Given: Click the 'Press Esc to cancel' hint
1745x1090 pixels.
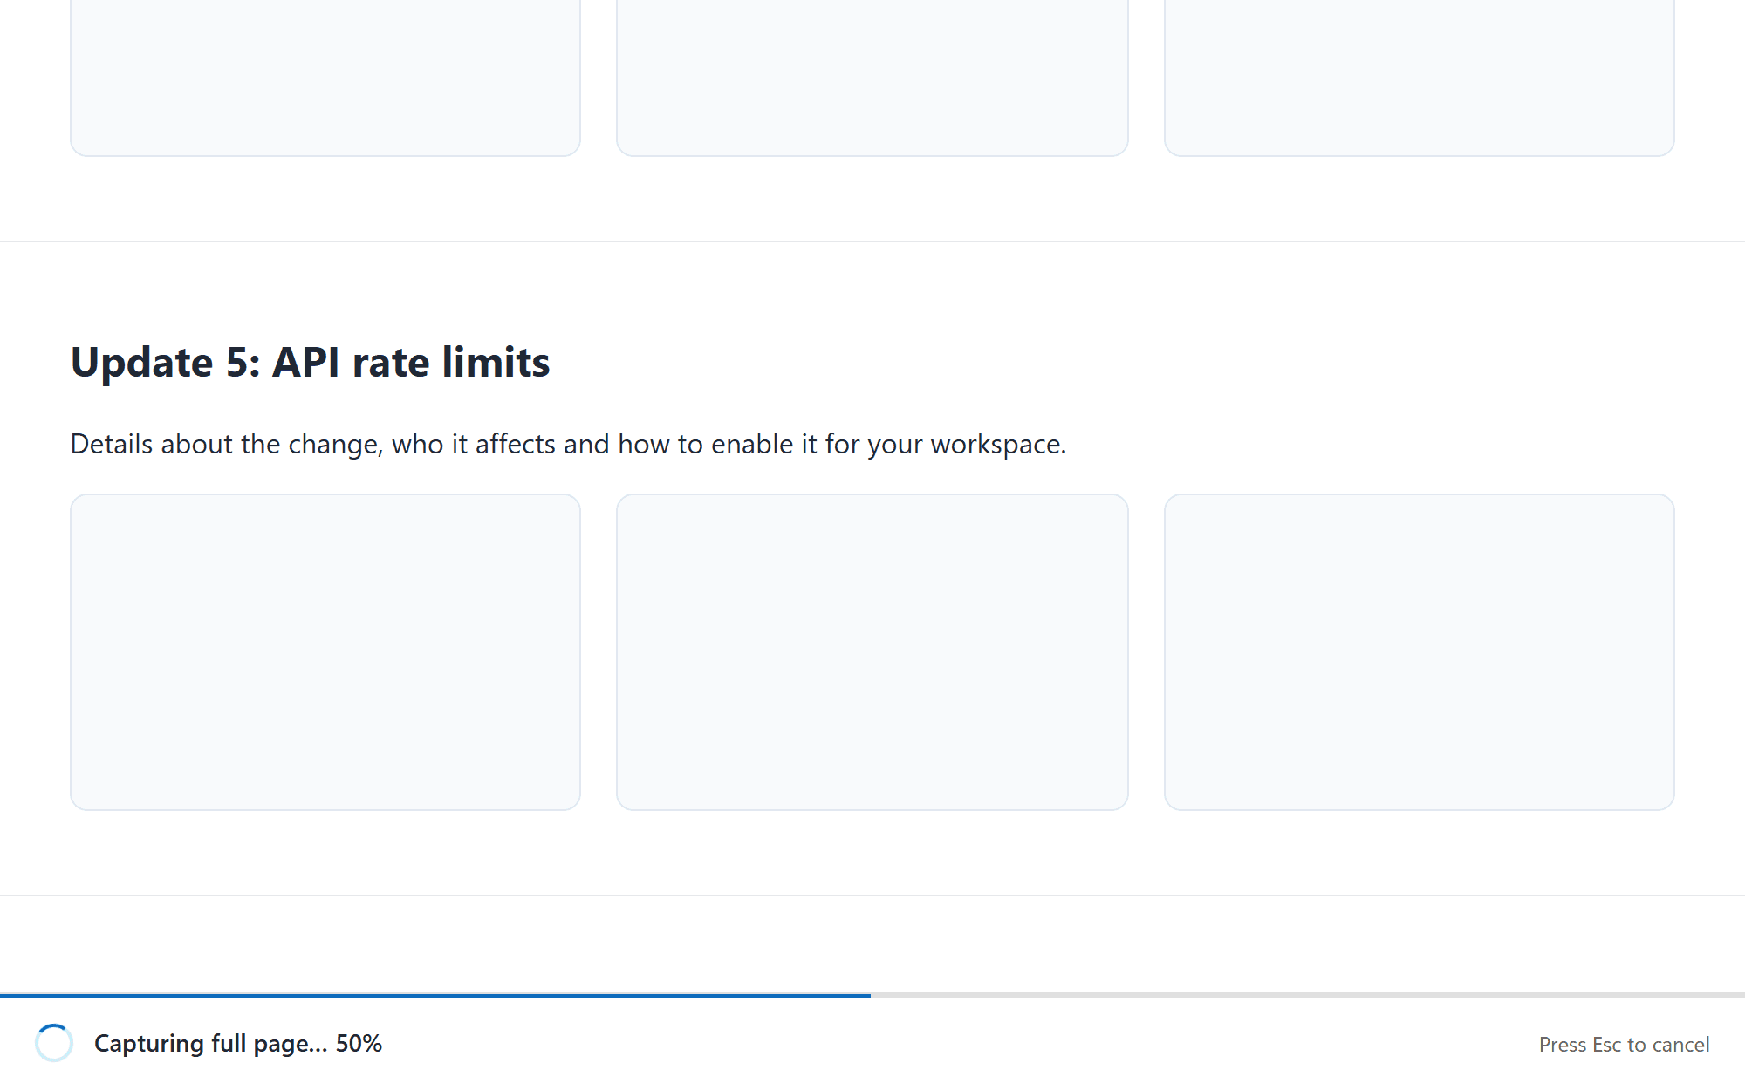Looking at the screenshot, I should [1624, 1044].
